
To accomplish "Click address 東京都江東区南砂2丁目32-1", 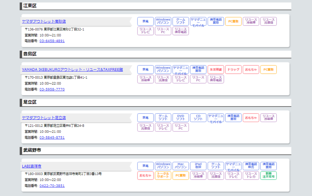I will click(x=64, y=29).
